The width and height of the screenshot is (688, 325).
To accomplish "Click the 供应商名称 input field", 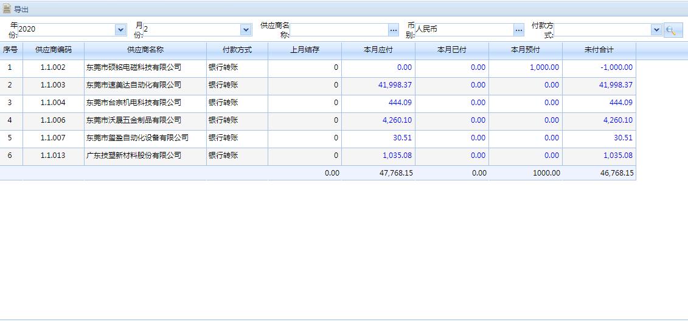I will point(339,30).
